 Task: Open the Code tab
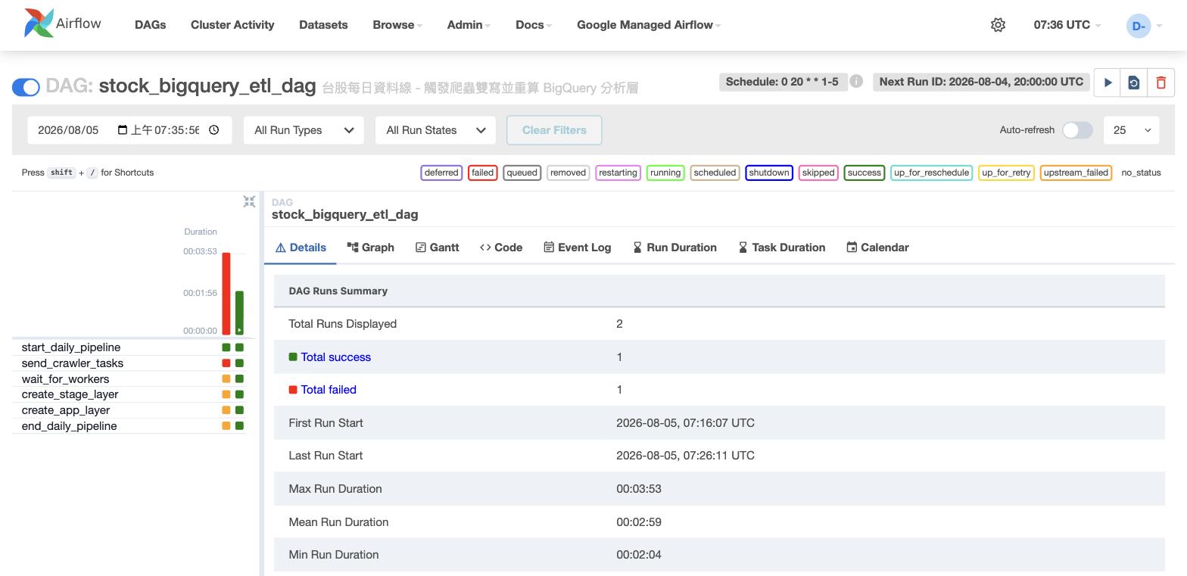[501, 248]
